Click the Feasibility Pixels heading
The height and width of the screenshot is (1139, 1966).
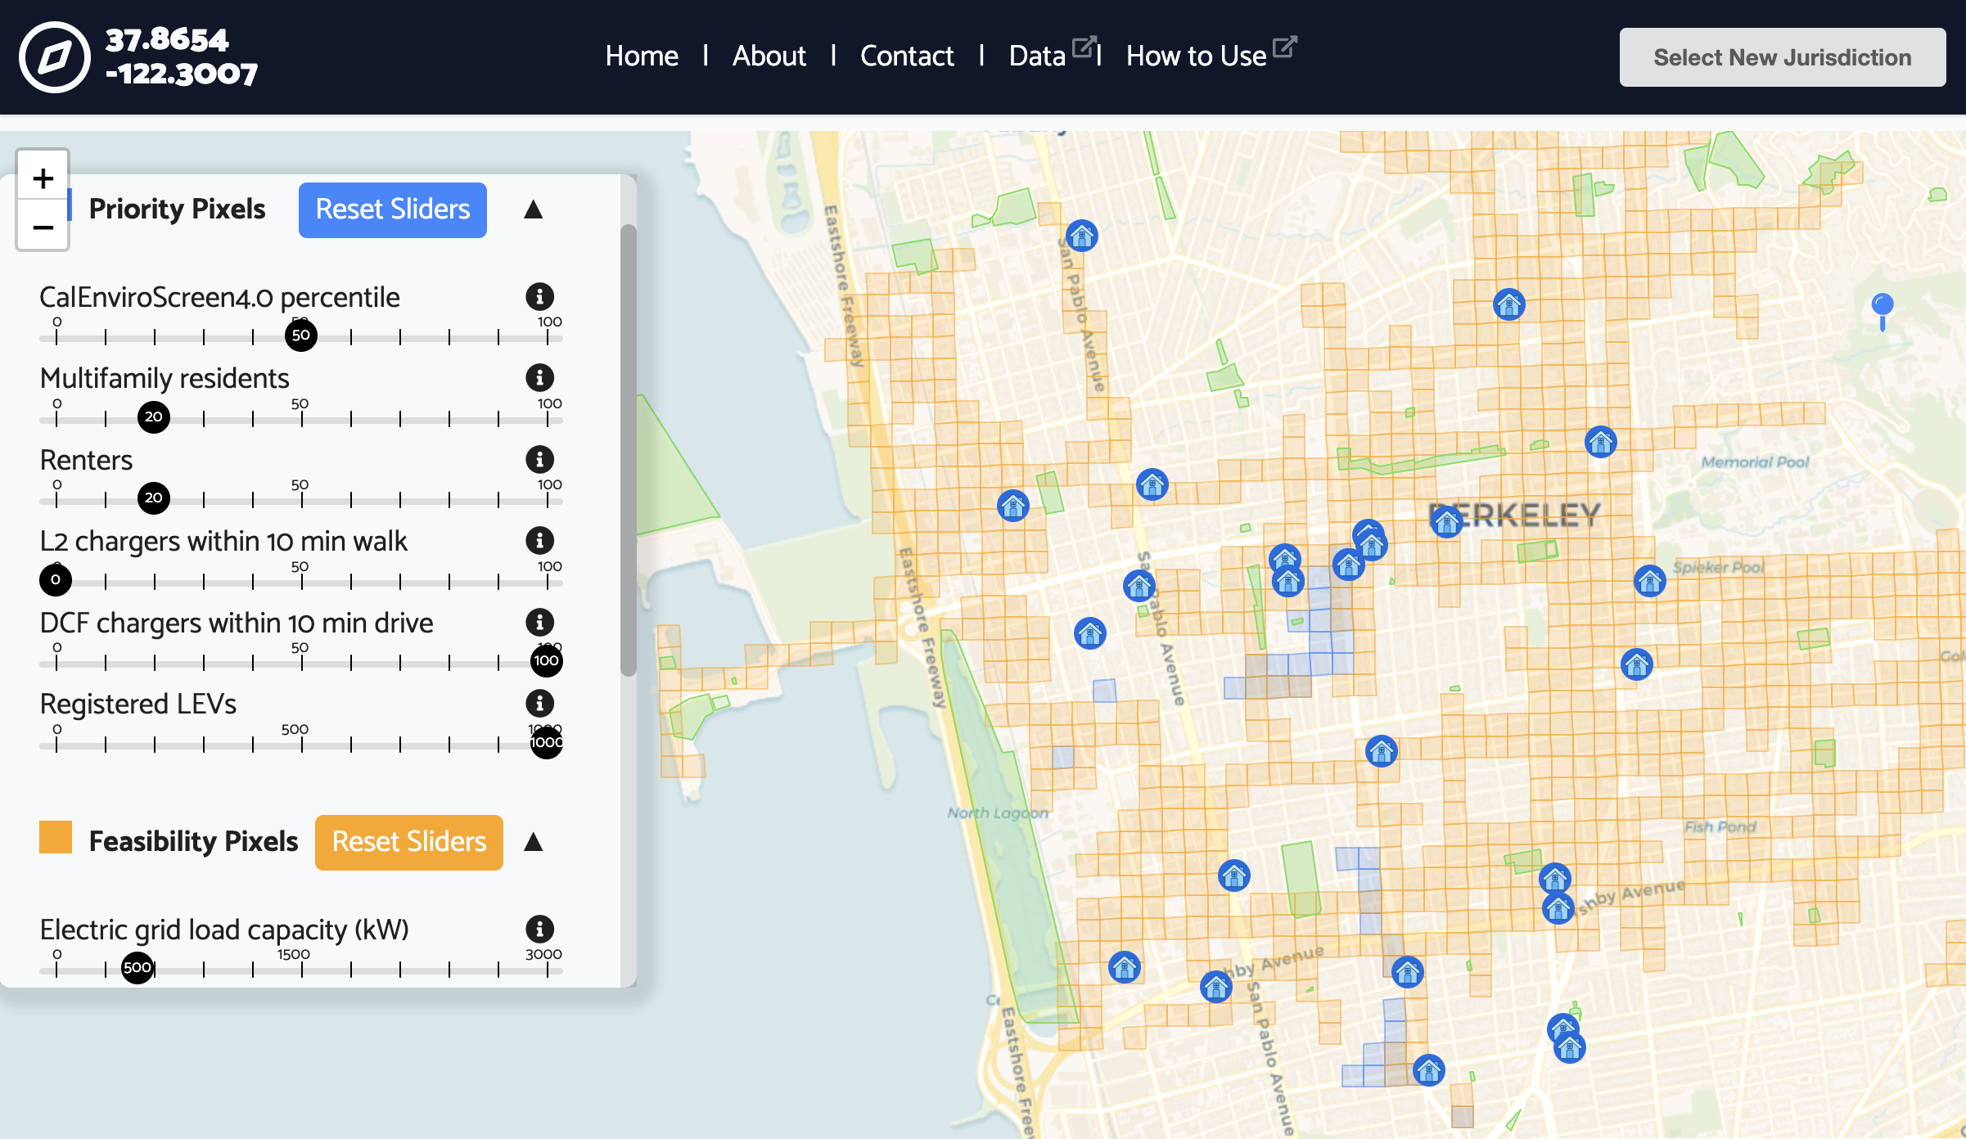pos(193,842)
